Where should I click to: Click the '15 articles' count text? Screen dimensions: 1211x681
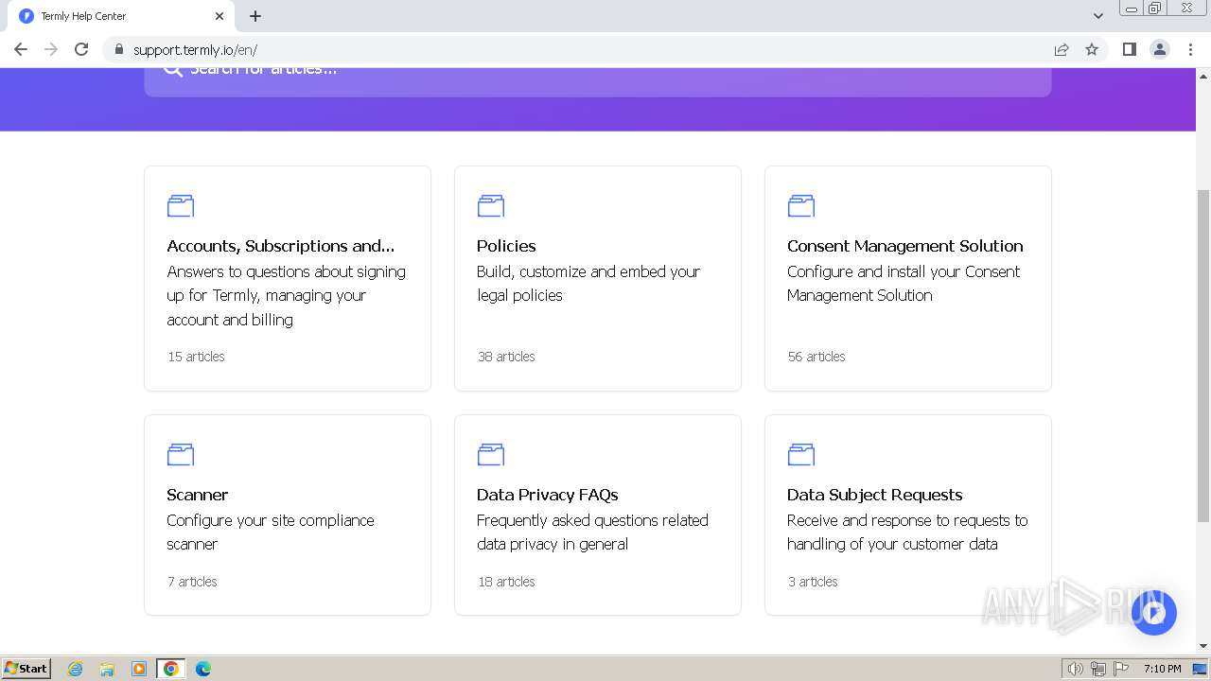196,357
